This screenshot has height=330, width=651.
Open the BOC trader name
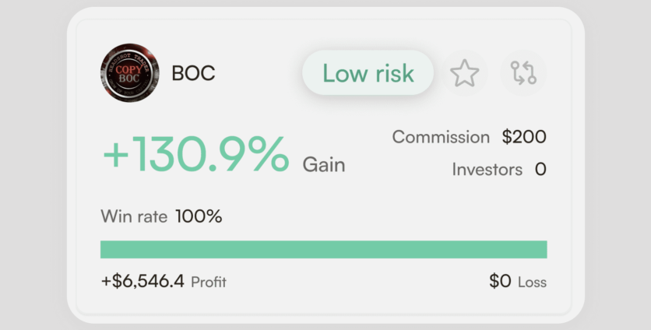pos(193,74)
